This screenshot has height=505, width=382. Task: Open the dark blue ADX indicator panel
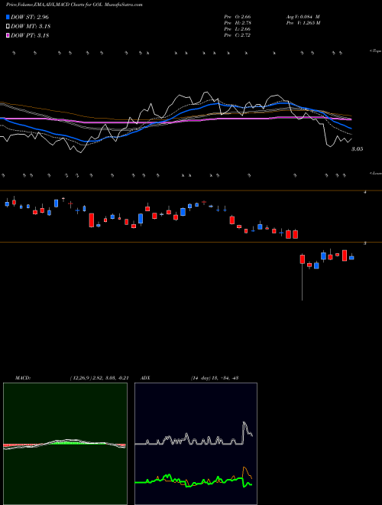(x=196, y=444)
